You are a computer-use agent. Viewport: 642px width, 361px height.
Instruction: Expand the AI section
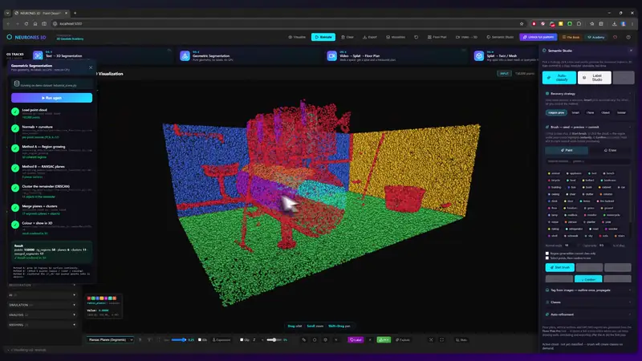[x=42, y=294]
